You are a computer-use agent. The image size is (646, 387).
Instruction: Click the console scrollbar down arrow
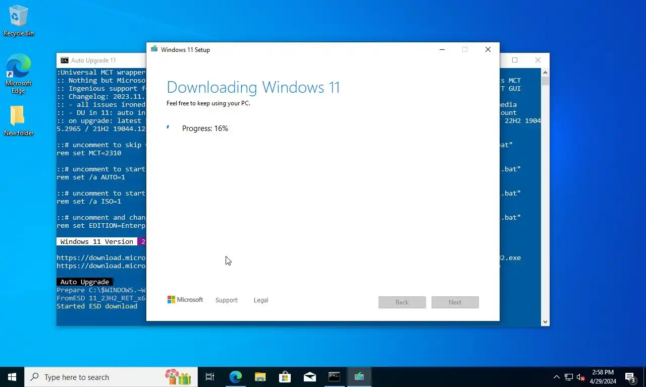click(545, 322)
